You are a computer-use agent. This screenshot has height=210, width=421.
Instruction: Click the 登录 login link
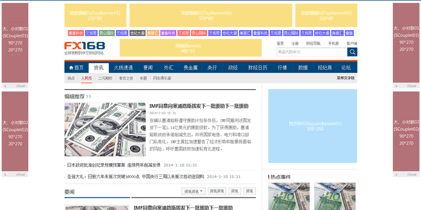tap(280, 43)
